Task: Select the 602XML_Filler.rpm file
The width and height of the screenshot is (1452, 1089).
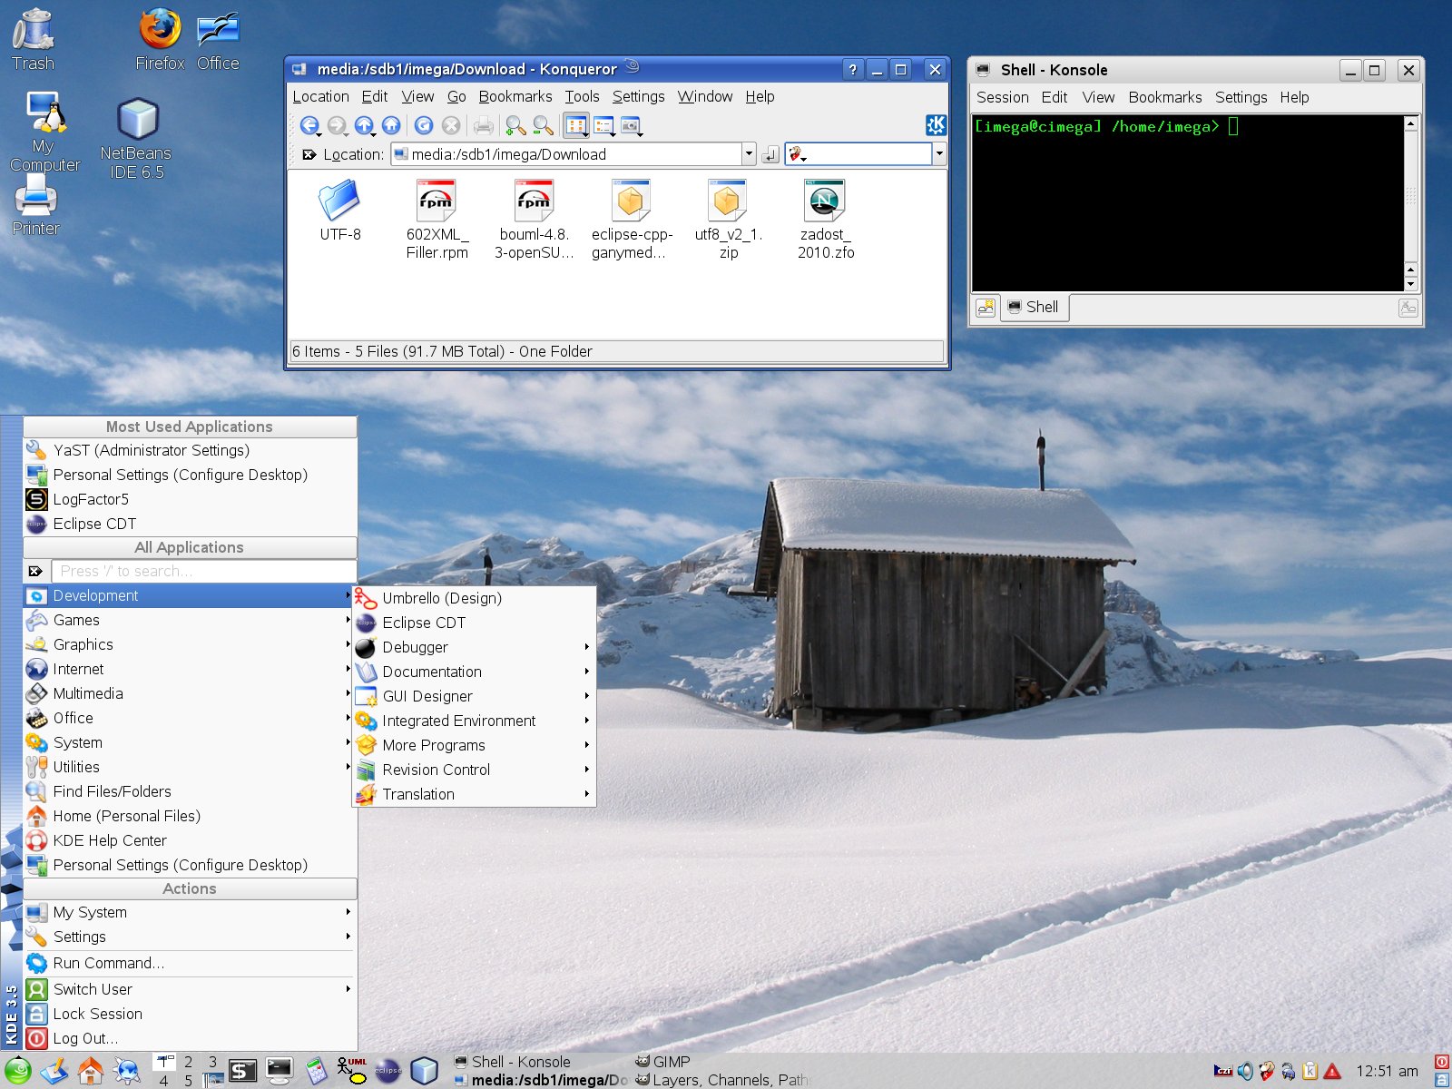Action: [437, 220]
